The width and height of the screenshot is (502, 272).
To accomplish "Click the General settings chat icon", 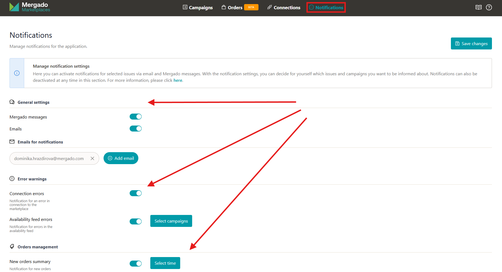I will (12, 102).
